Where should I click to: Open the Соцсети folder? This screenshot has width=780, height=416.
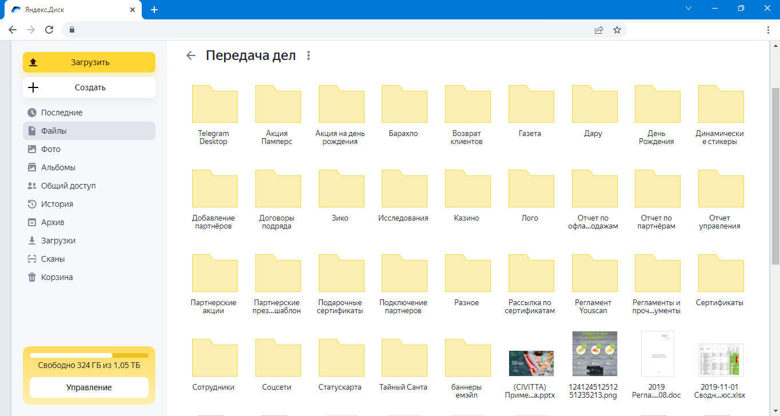pos(278,358)
